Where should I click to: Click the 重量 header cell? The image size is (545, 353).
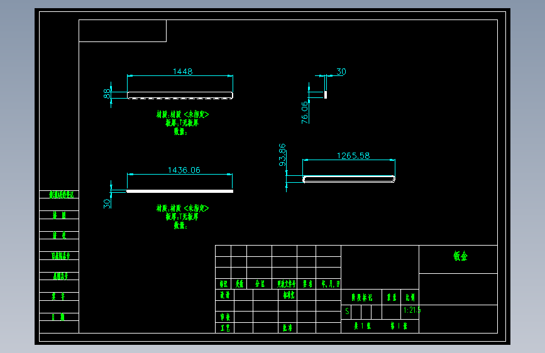pyautogui.click(x=392, y=297)
